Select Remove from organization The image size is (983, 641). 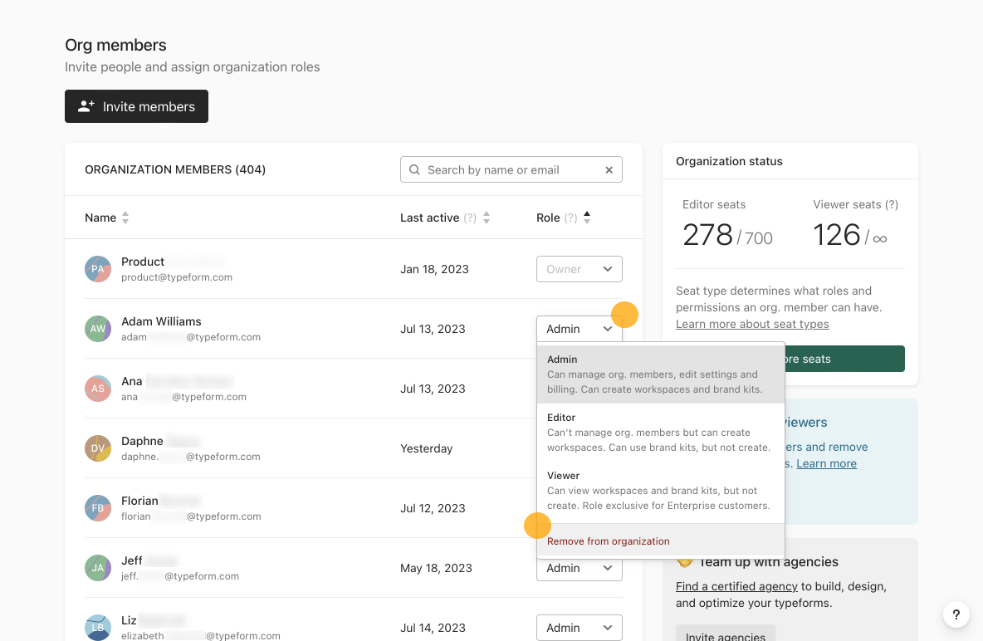tap(661, 541)
